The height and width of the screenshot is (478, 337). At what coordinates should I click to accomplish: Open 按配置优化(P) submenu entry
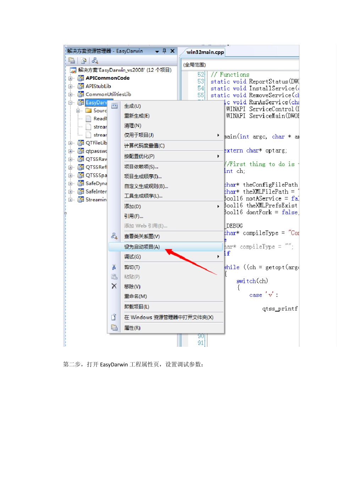pos(166,156)
